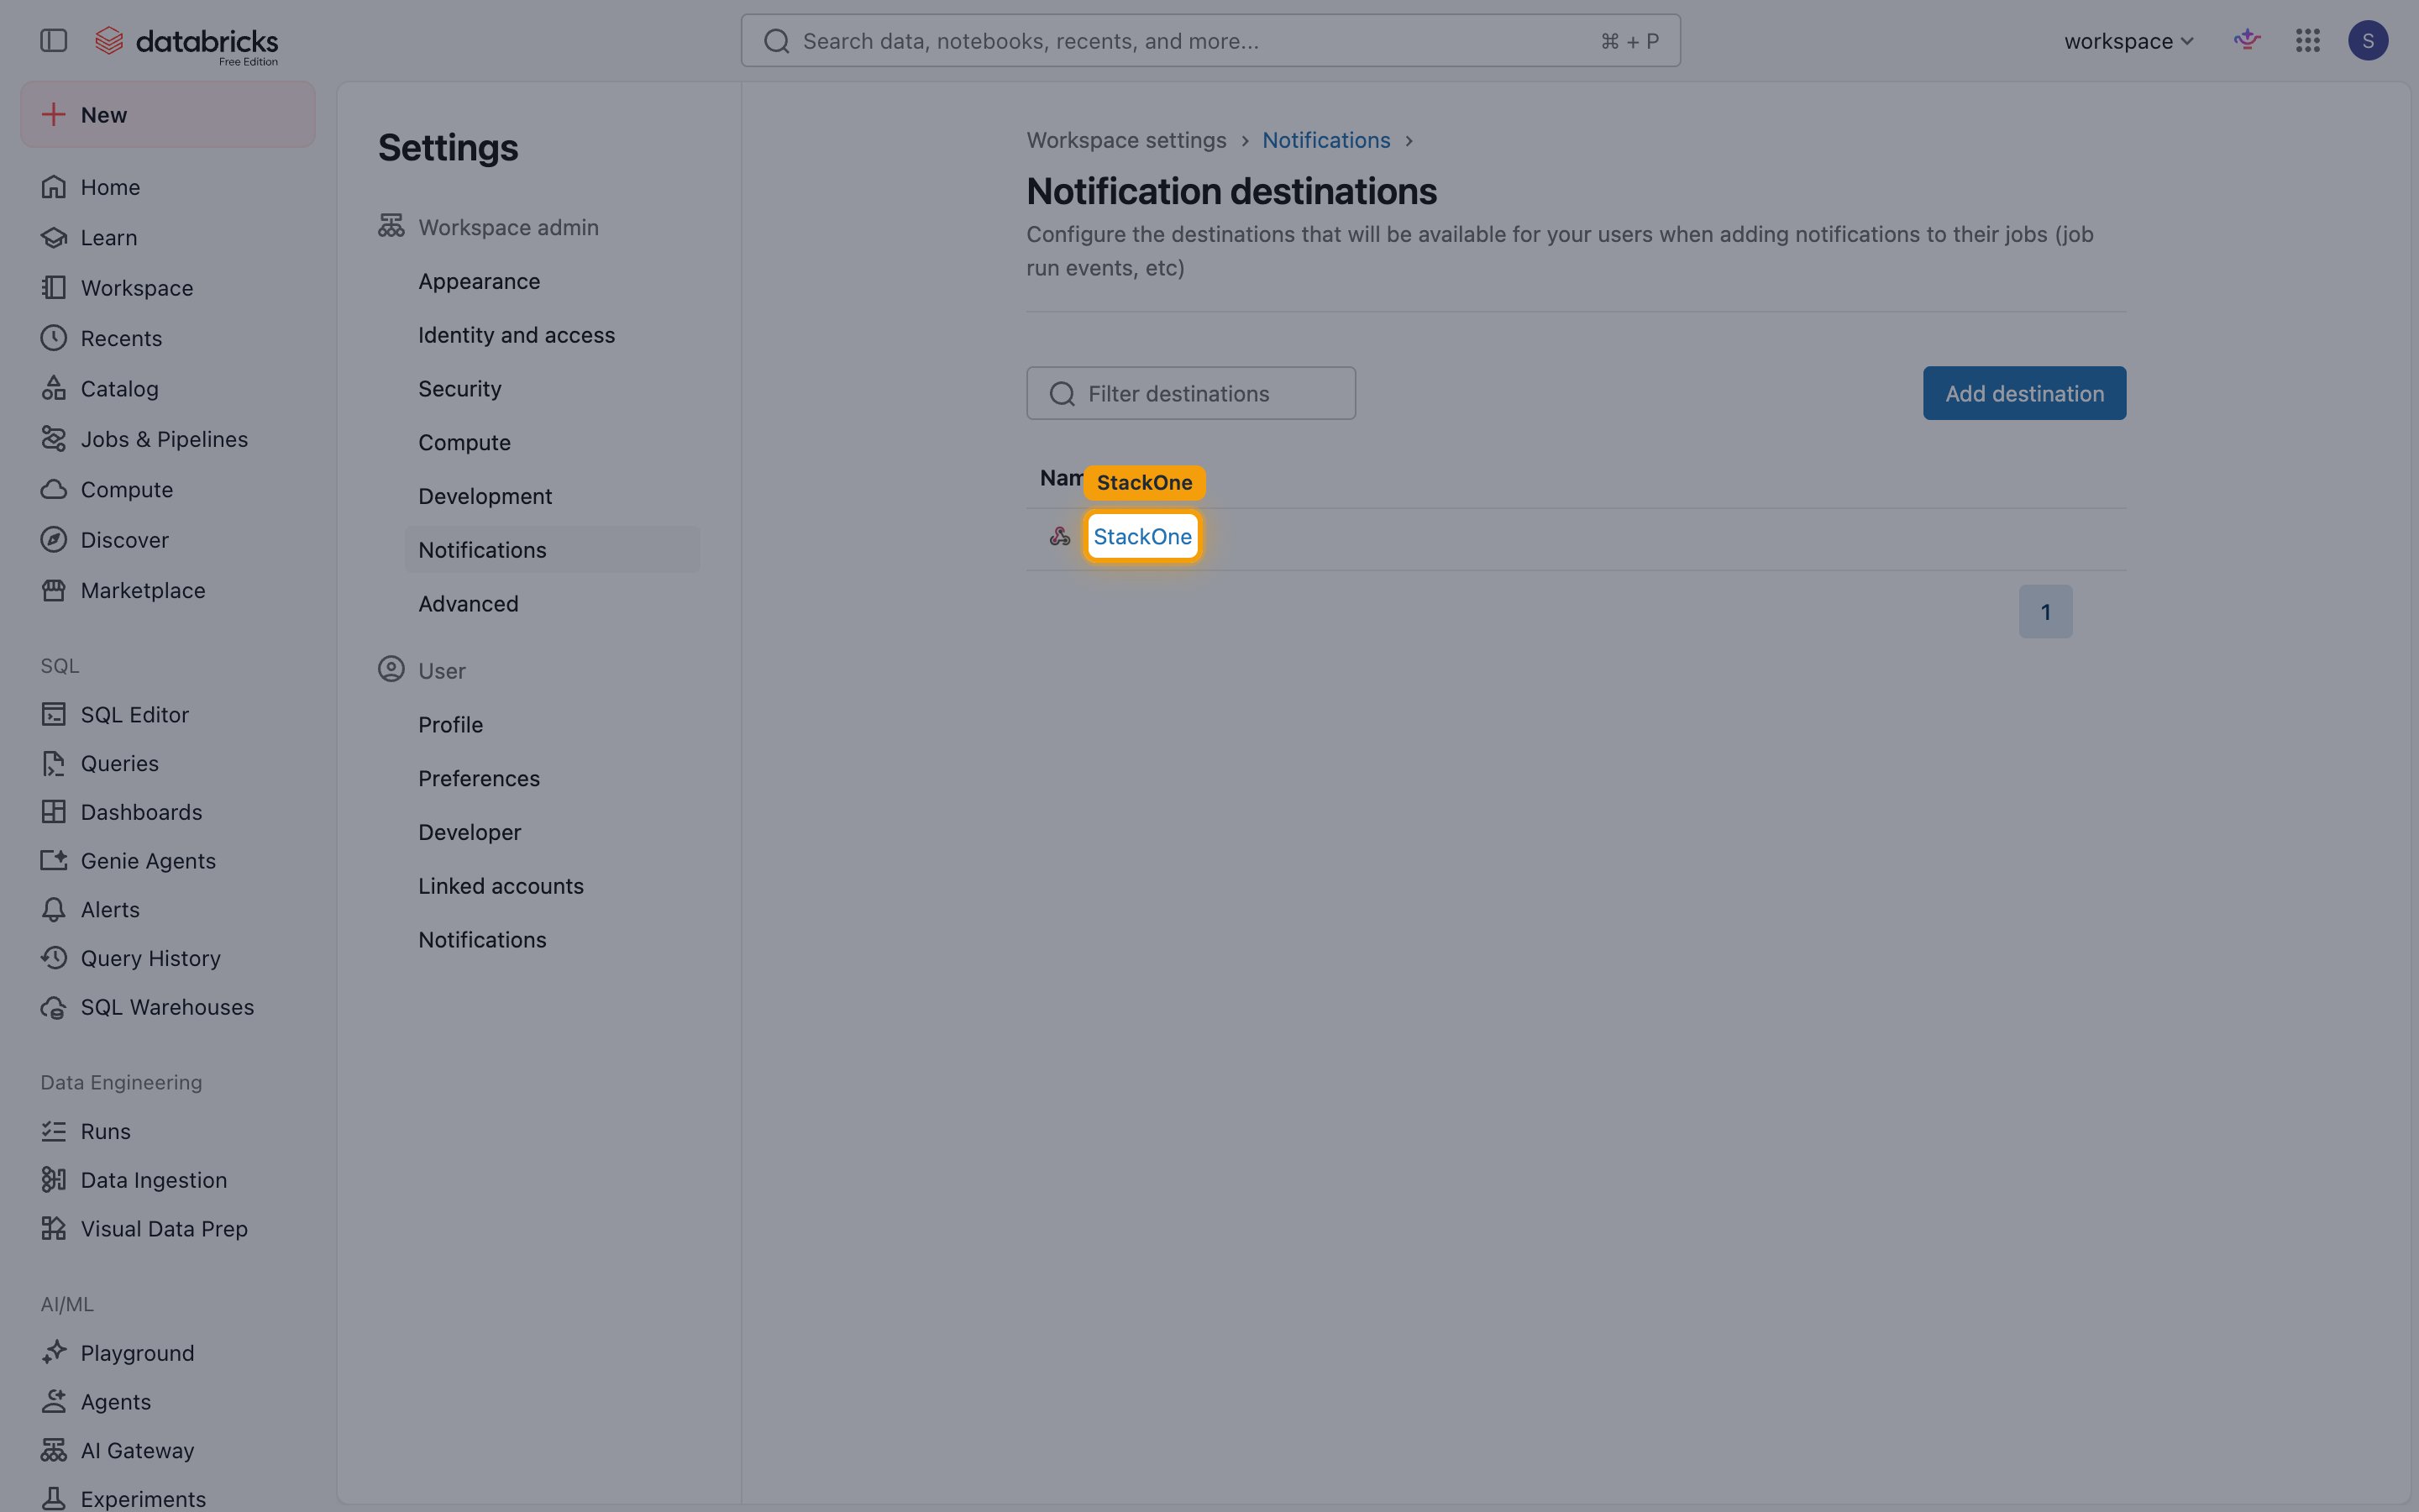Click the Workspace admin section heading
Screen dimensions: 2419x1512
(508, 227)
